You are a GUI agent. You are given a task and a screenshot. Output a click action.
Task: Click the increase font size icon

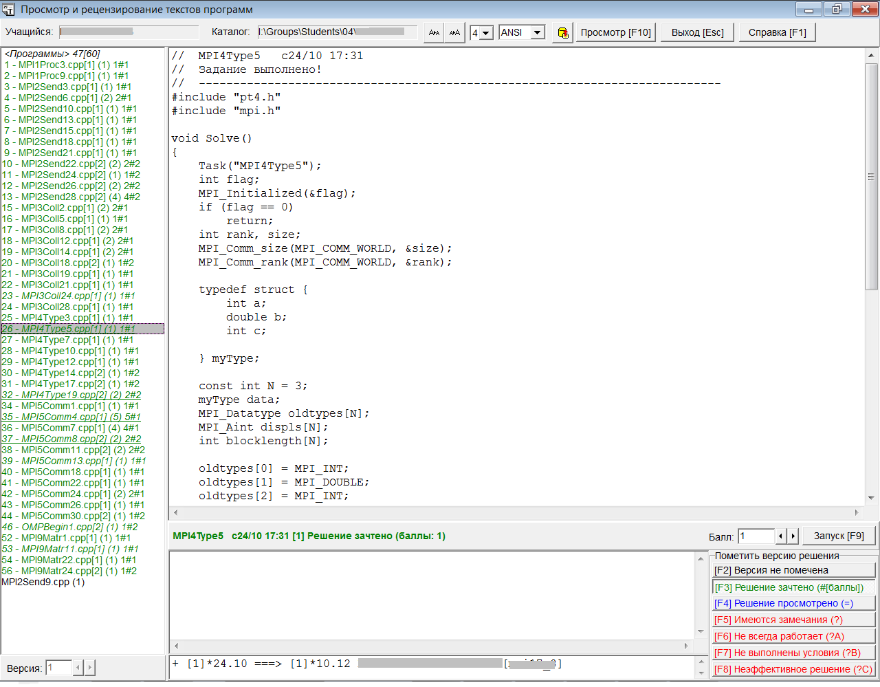click(454, 32)
